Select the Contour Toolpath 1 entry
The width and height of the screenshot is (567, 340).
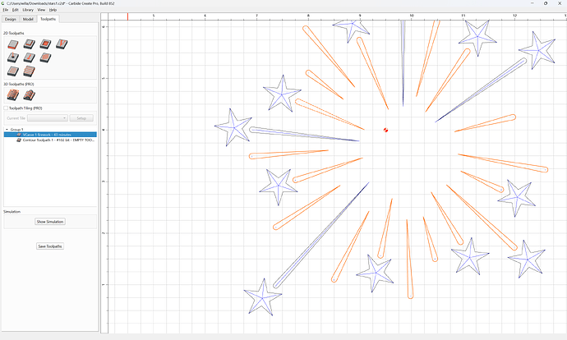pyautogui.click(x=50, y=140)
